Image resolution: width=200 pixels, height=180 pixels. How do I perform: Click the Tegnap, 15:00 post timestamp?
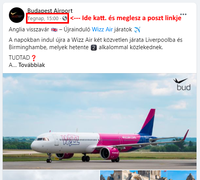tap(43, 19)
